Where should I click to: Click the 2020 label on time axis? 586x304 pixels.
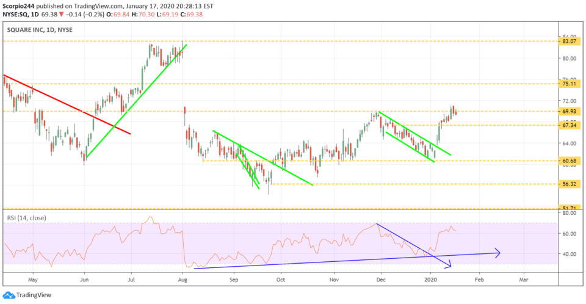coord(431,280)
